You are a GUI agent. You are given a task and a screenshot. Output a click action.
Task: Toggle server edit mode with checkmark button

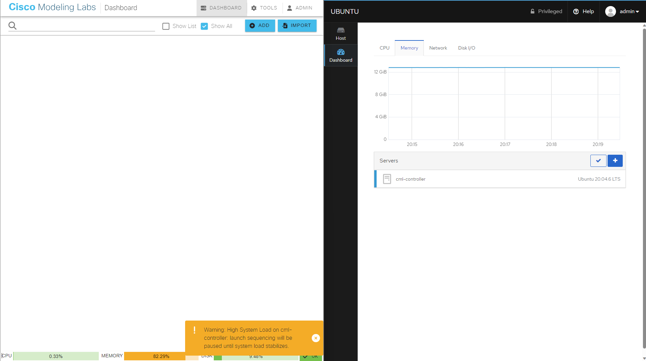click(598, 161)
